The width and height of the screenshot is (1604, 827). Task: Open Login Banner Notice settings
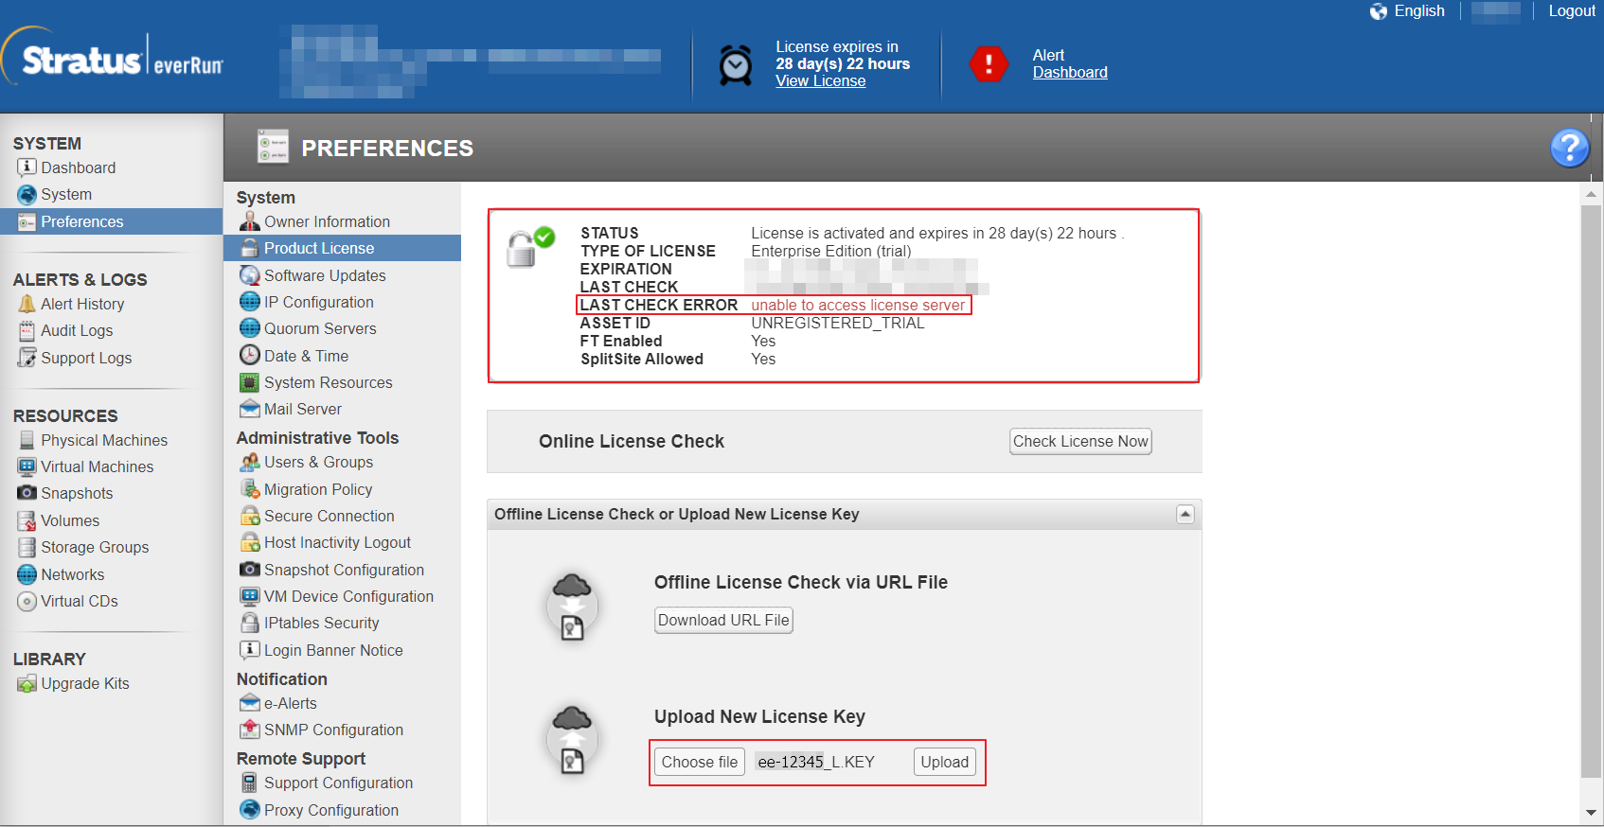tap(333, 650)
